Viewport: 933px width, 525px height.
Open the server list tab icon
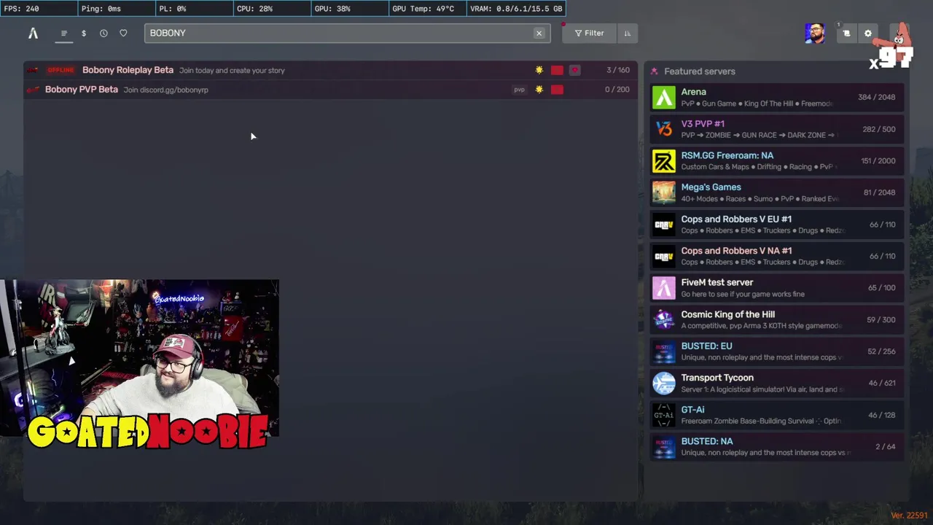coord(64,34)
